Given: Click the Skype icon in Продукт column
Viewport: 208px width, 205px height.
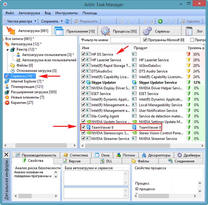Looking at the screenshot, I should (x=134, y=82).
